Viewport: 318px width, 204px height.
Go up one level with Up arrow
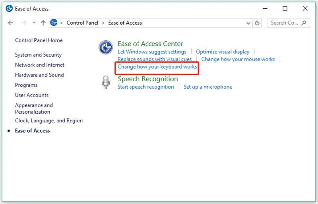43,23
